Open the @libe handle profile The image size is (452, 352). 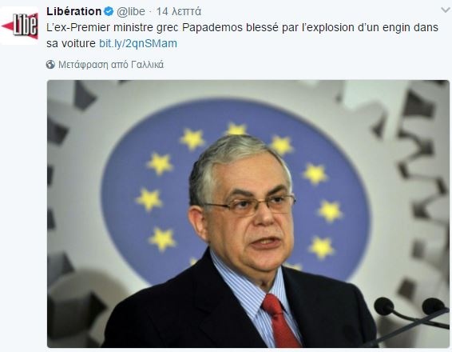coord(131,11)
